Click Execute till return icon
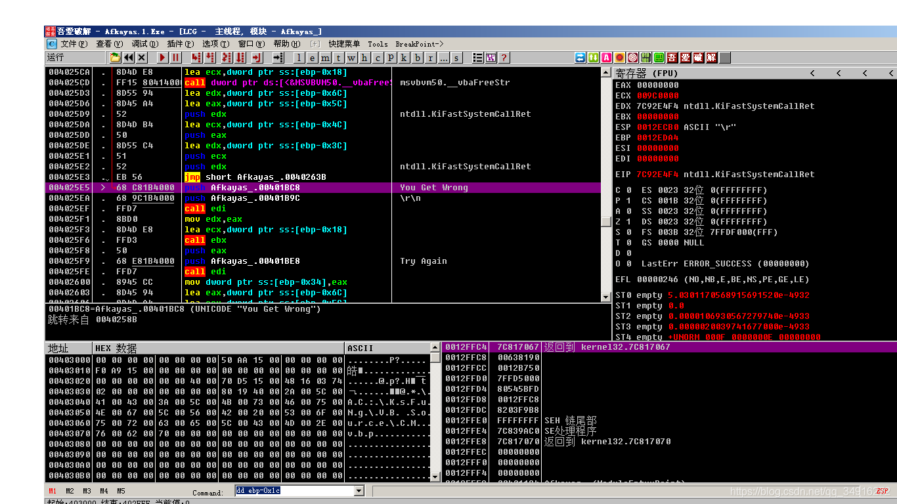 tap(257, 58)
